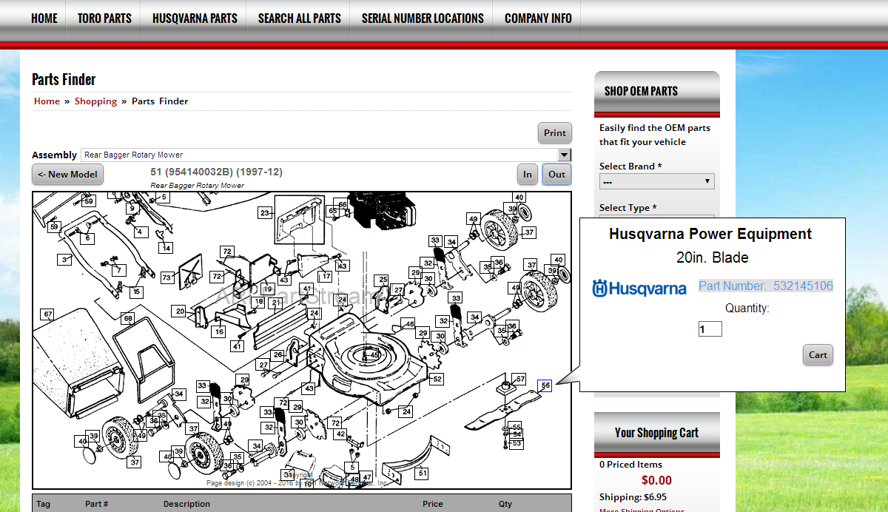888x512 pixels.
Task: Zoom out with the Out button
Action: tap(556, 175)
